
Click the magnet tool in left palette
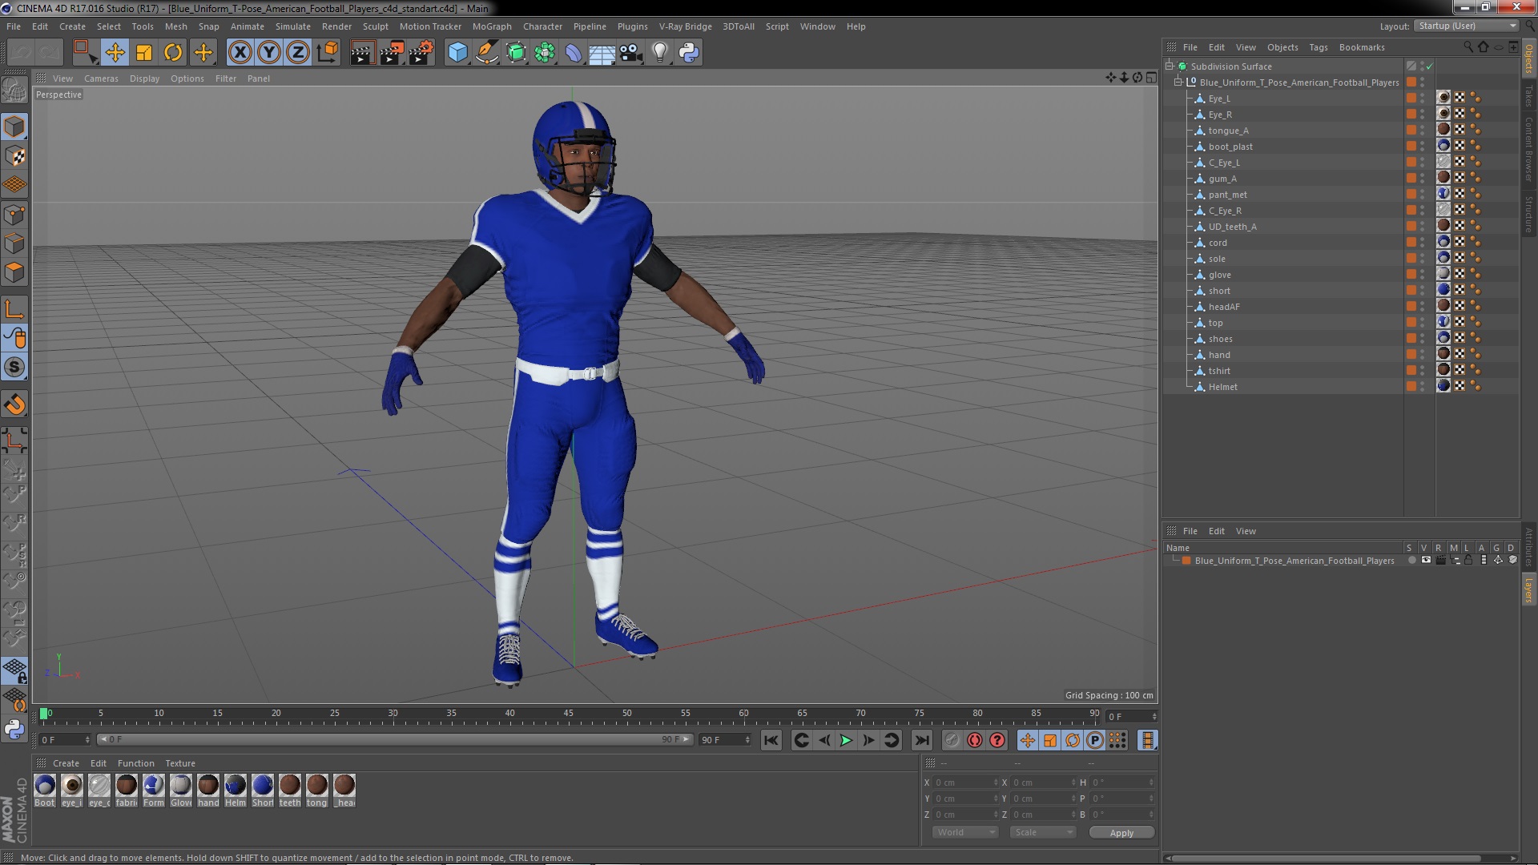(14, 405)
